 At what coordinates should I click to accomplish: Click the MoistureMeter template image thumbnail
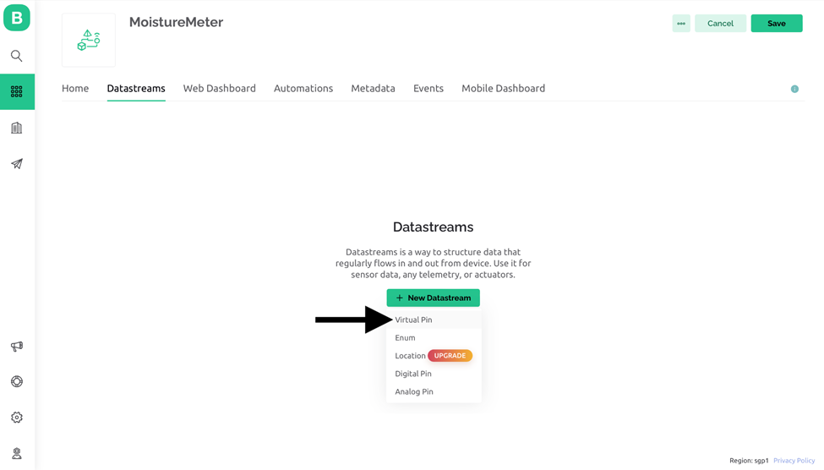coord(88,40)
